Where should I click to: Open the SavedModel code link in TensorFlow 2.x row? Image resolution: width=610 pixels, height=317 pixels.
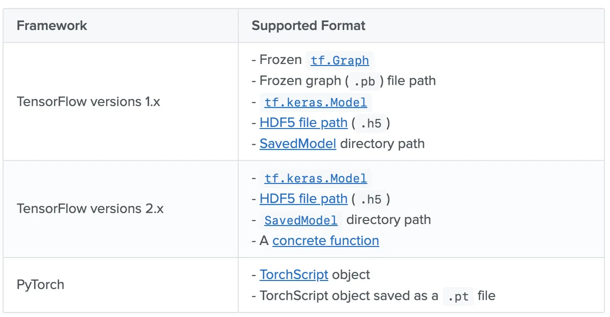click(301, 220)
